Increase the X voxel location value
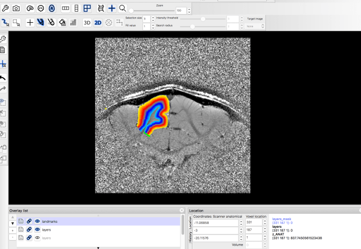The height and width of the screenshot is (249, 361). 265,221
